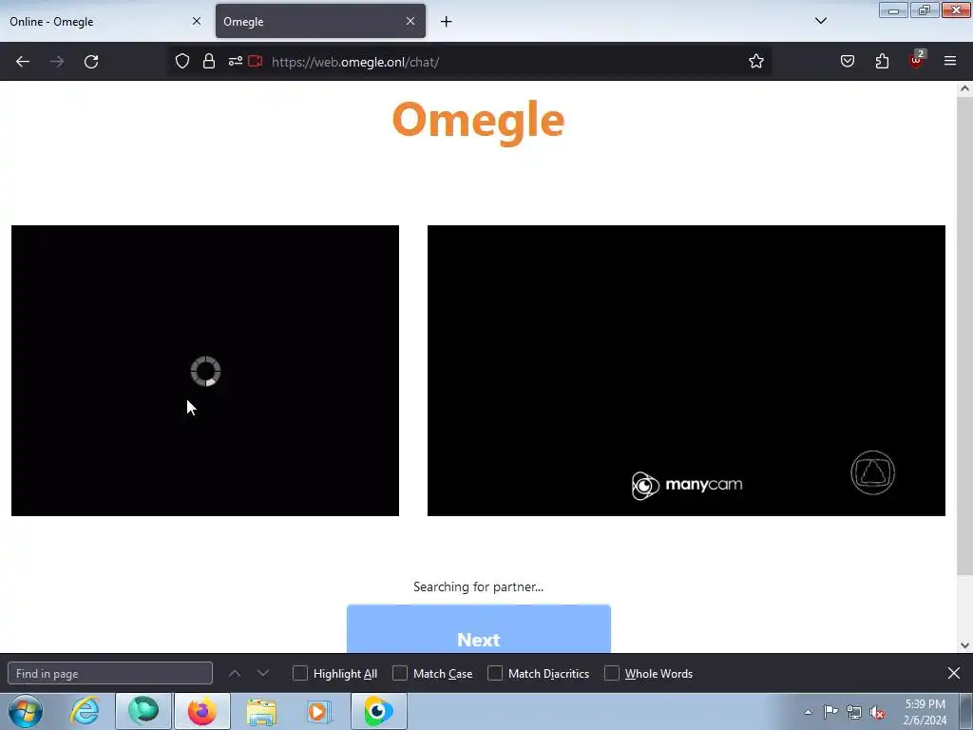This screenshot has width=973, height=730.
Task: Click the ManyCam webcam video panel
Action: (686, 371)
